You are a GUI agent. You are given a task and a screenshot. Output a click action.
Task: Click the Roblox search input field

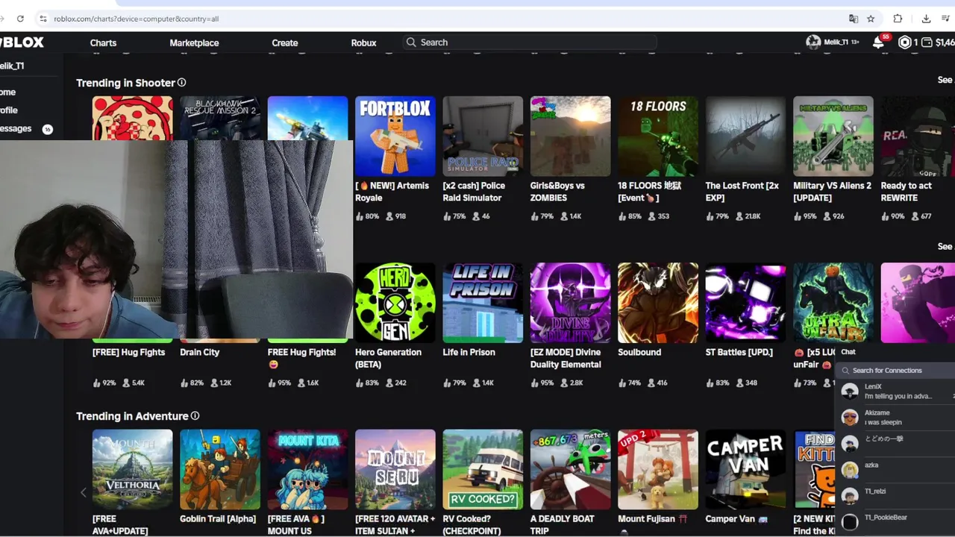click(x=530, y=43)
